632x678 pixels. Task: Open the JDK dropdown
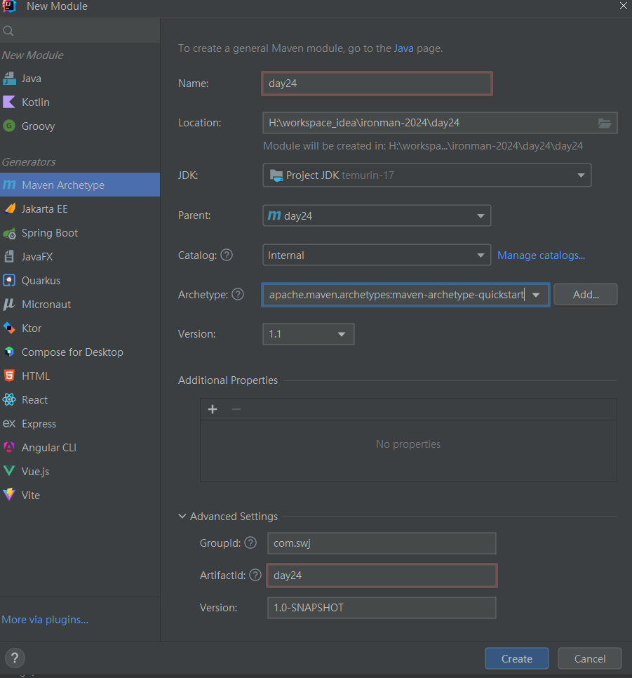point(426,175)
